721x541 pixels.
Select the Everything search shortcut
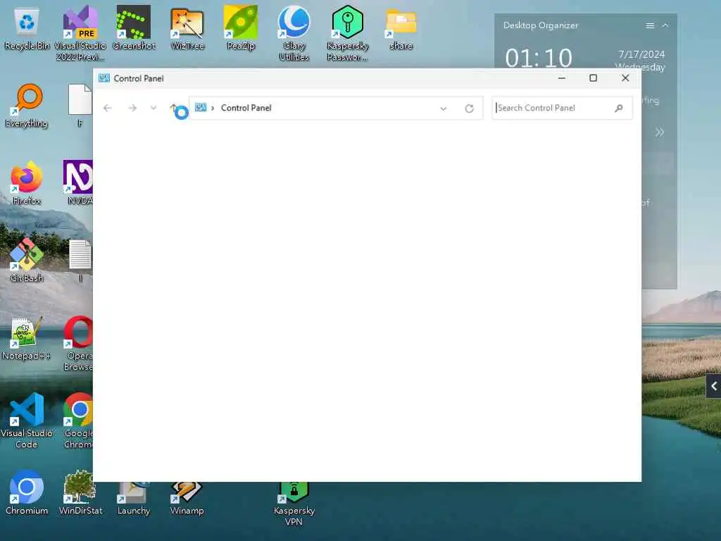(x=27, y=106)
